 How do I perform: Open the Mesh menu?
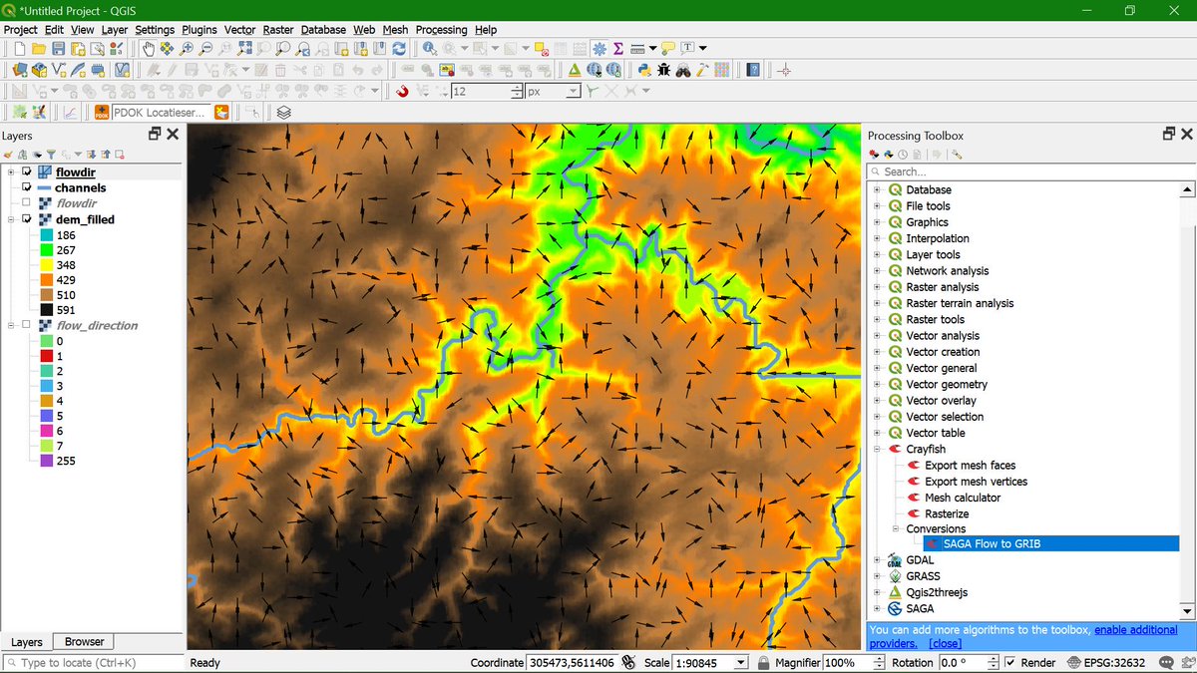(x=395, y=30)
